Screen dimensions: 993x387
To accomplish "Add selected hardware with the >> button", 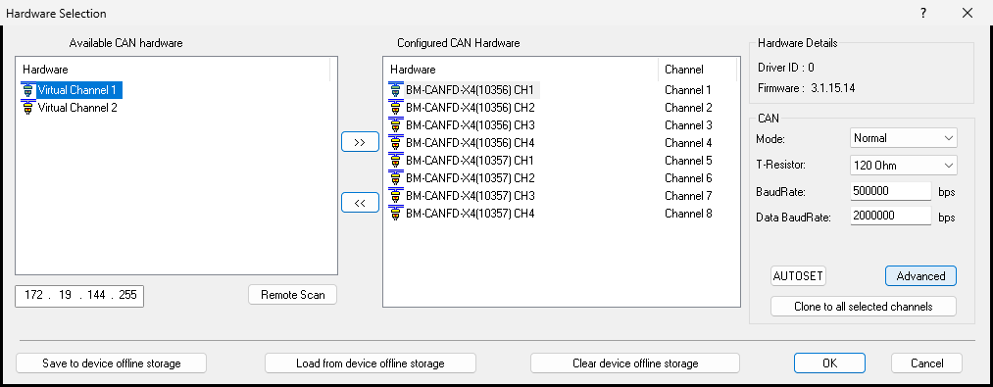I will click(360, 142).
